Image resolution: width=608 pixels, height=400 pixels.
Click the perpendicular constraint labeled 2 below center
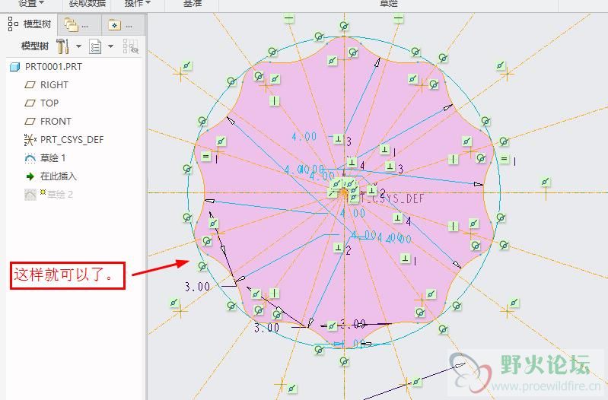click(x=338, y=247)
